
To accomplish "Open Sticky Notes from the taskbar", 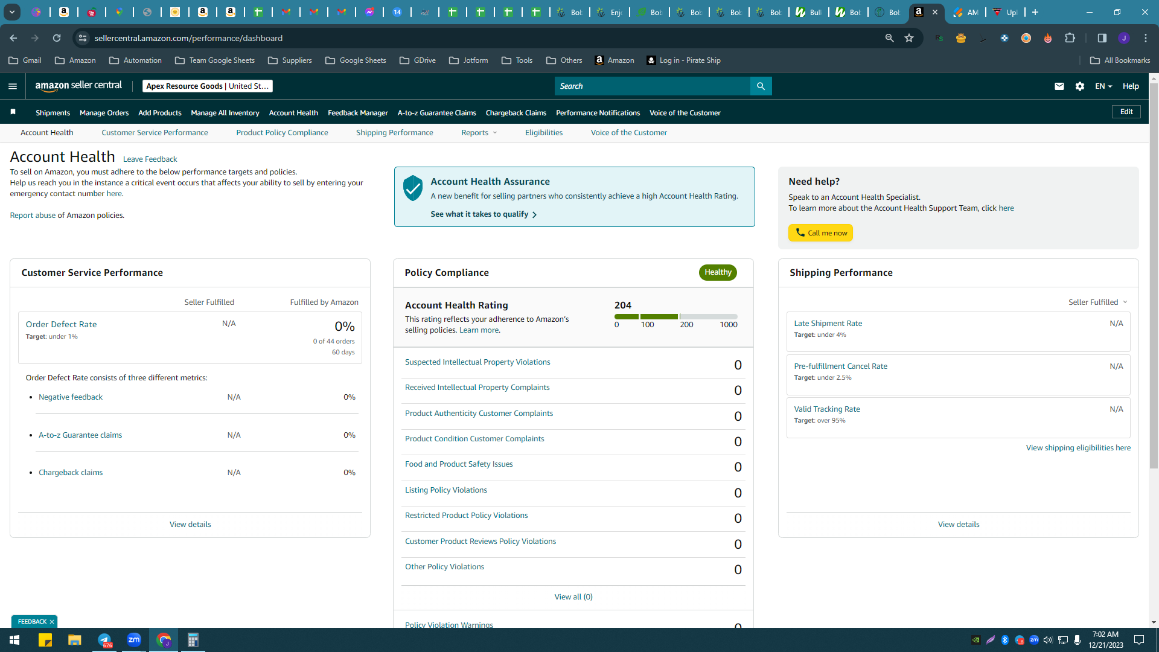I will [x=45, y=640].
